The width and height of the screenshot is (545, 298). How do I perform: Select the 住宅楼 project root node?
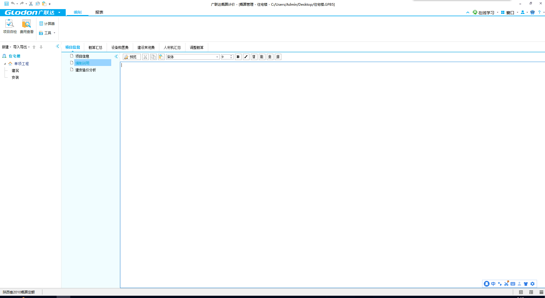coord(14,56)
